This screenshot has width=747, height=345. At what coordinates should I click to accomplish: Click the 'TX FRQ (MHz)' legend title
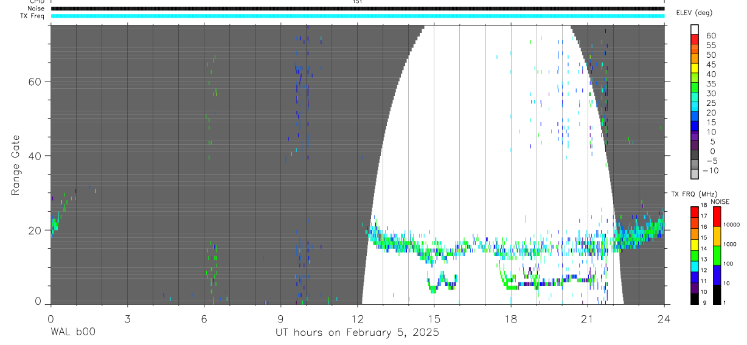click(x=694, y=193)
